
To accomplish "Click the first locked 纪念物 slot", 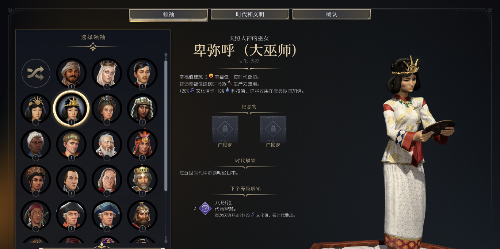I will (225, 129).
